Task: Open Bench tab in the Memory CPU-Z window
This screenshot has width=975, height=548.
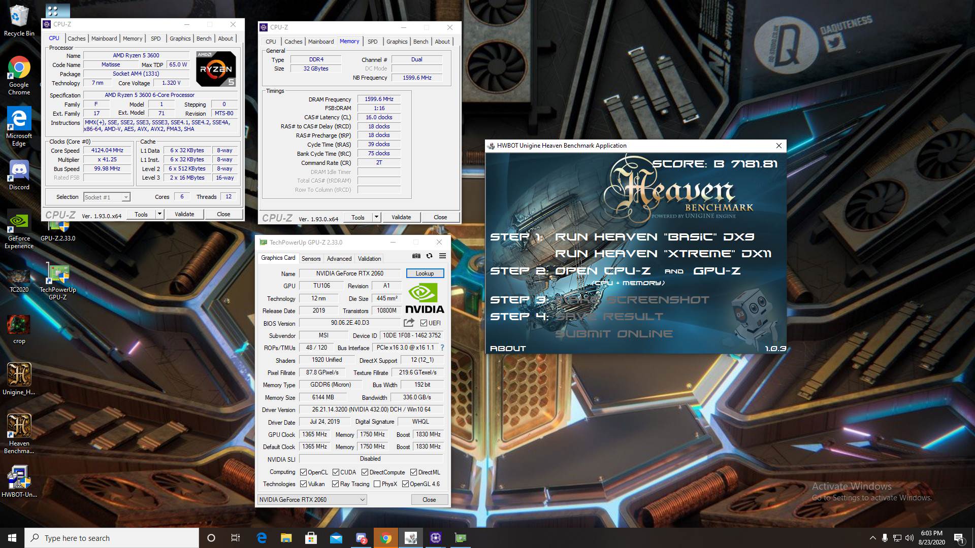Action: (420, 42)
